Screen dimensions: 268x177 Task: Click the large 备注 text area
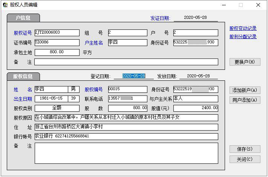tap(126, 153)
